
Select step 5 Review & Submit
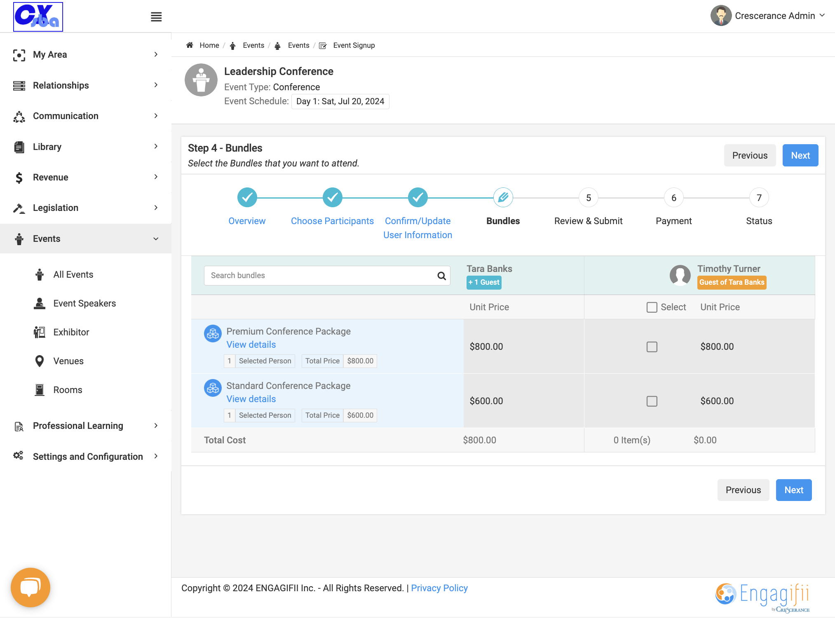click(589, 198)
